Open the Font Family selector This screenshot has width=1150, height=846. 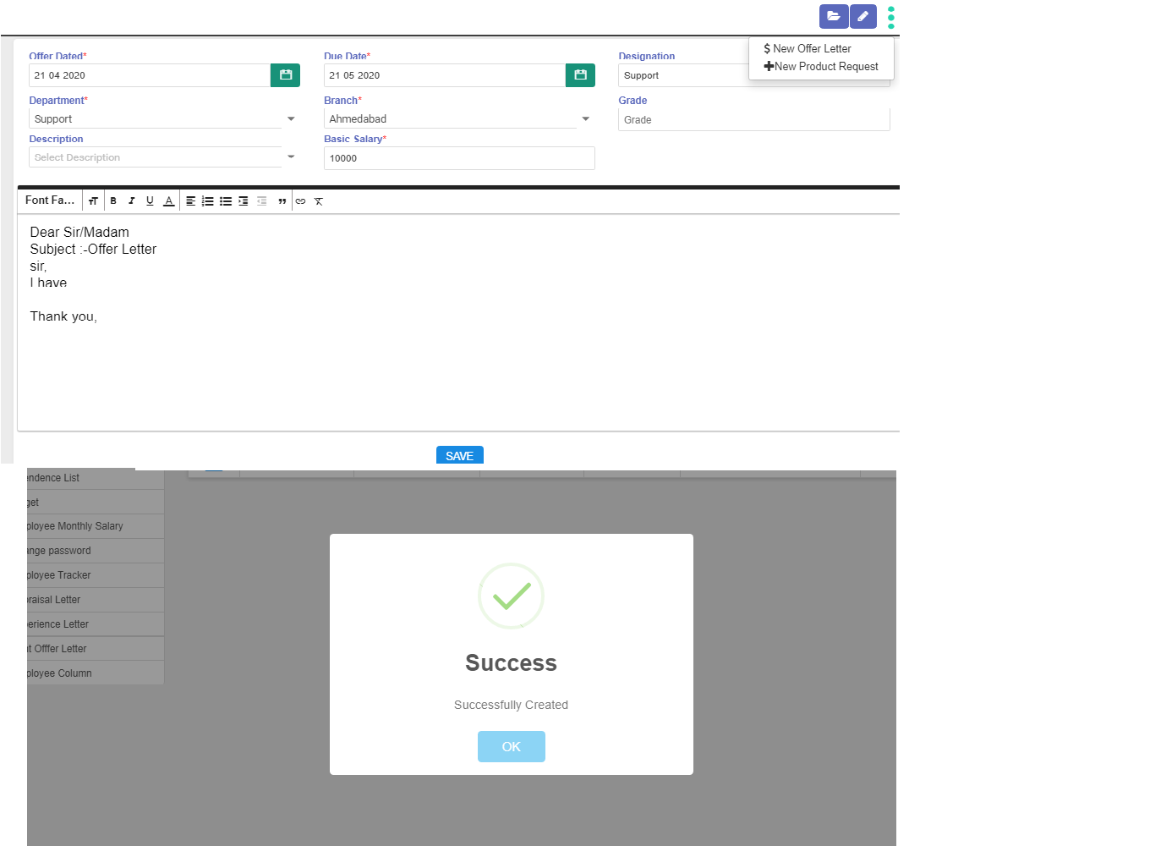click(x=48, y=201)
